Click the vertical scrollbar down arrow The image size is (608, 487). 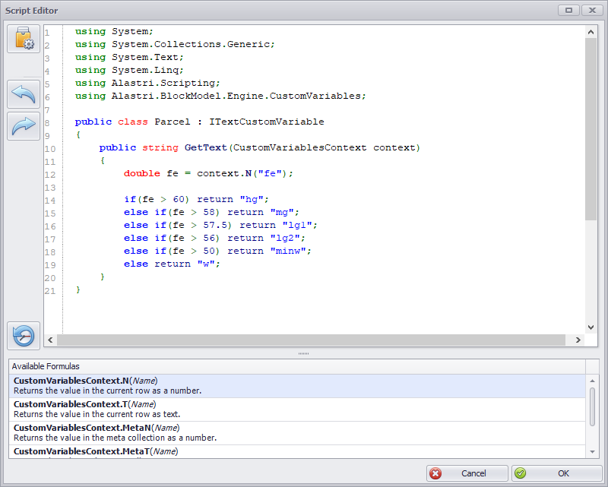coord(591,327)
